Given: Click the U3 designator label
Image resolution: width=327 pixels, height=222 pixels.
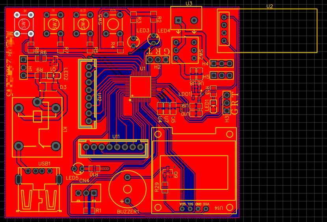Looking at the screenshot, I should (189, 4).
